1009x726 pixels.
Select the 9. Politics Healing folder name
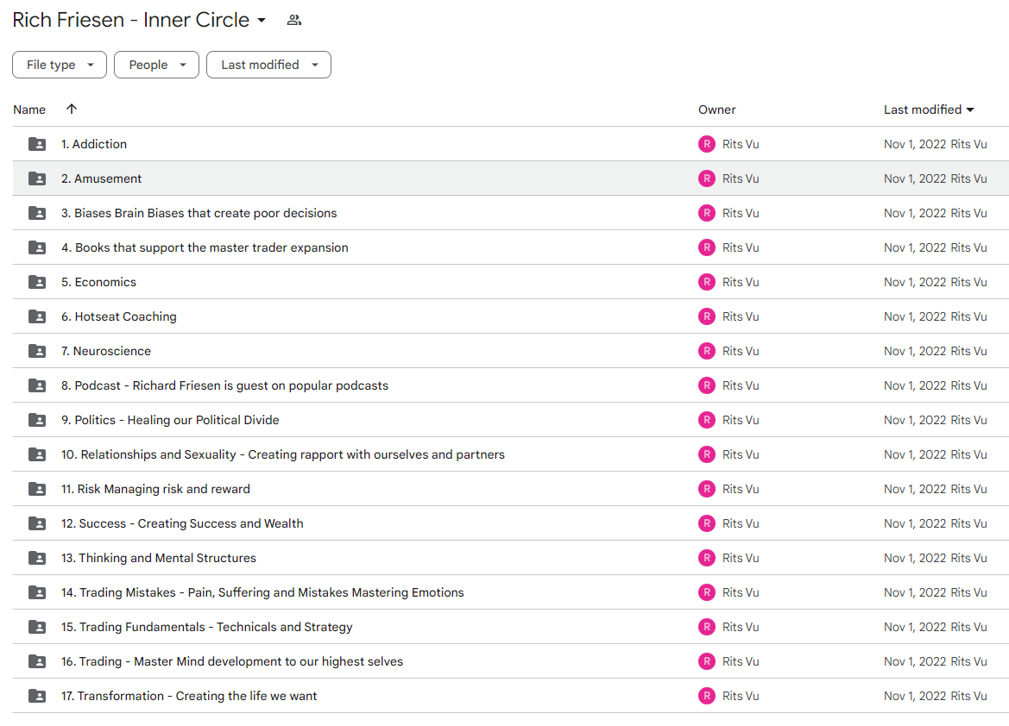tap(171, 420)
